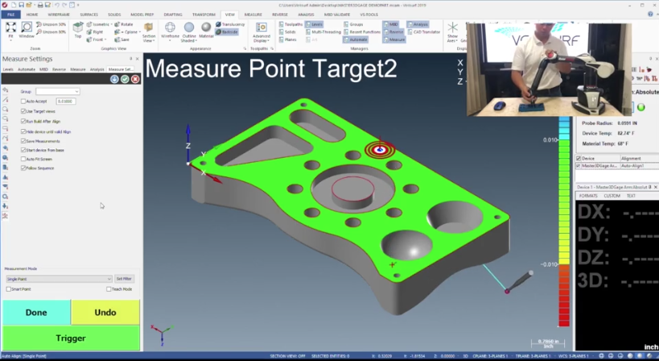Enable the Teach Mode checkbox

[109, 289]
